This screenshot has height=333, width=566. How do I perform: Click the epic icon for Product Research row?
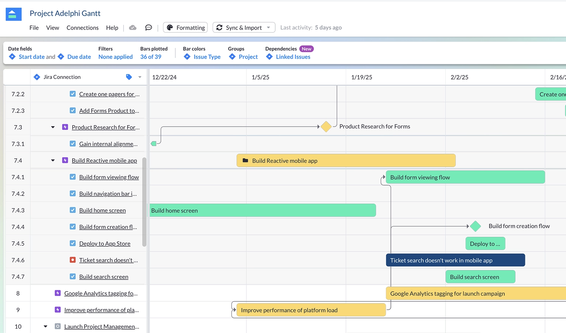coord(65,127)
